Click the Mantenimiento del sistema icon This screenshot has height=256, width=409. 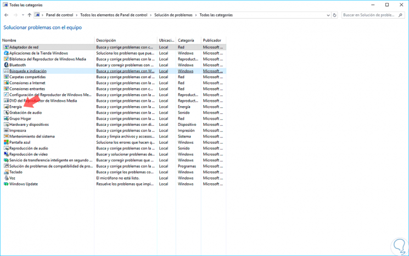click(x=6, y=136)
